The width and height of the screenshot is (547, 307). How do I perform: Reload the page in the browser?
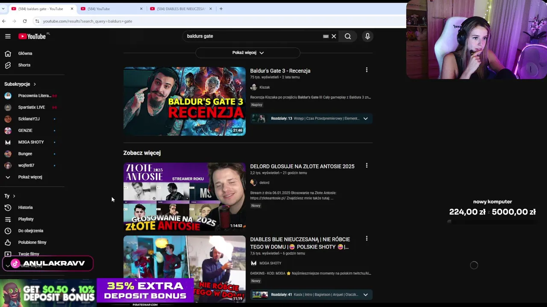click(x=25, y=21)
